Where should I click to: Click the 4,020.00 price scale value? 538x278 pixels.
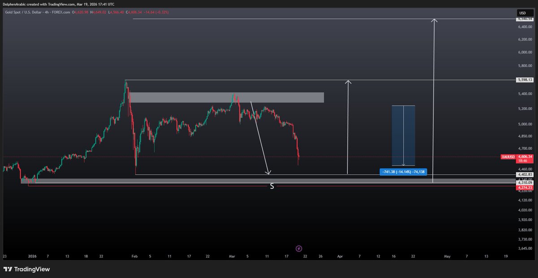pos(525,210)
